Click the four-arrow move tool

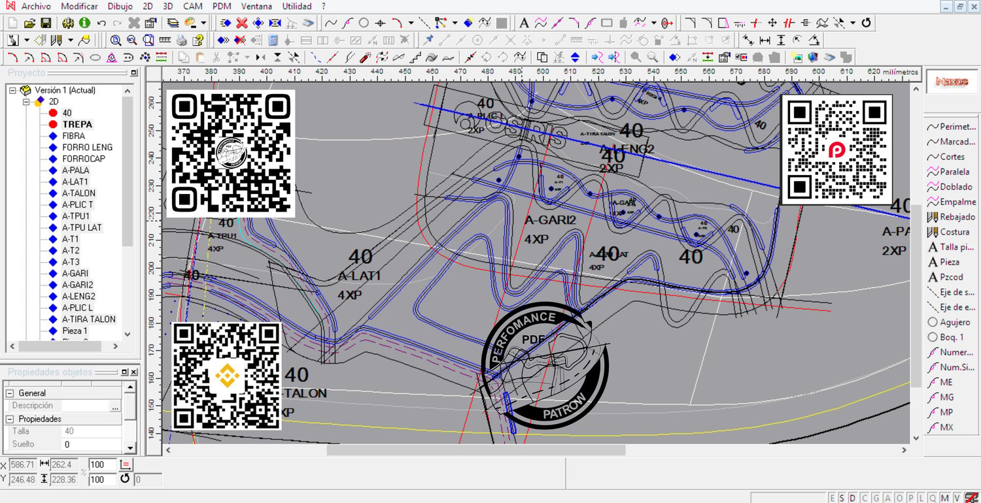click(772, 23)
